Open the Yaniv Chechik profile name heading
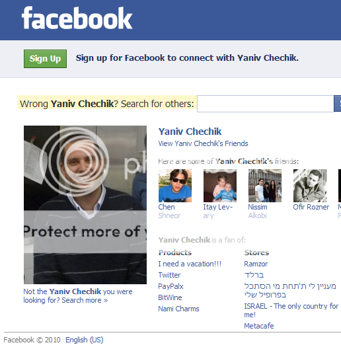341x349 pixels. pos(190,132)
